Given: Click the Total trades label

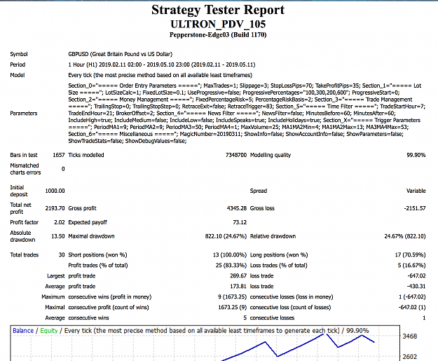Looking at the screenshot, I should (25, 255).
